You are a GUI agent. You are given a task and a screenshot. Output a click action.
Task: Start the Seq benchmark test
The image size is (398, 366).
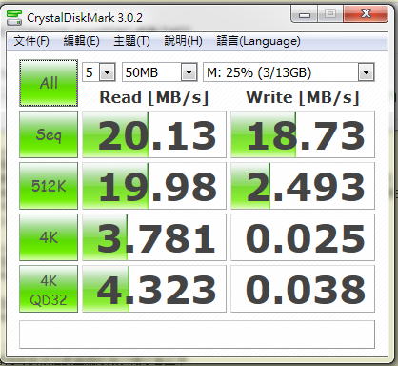(49, 134)
